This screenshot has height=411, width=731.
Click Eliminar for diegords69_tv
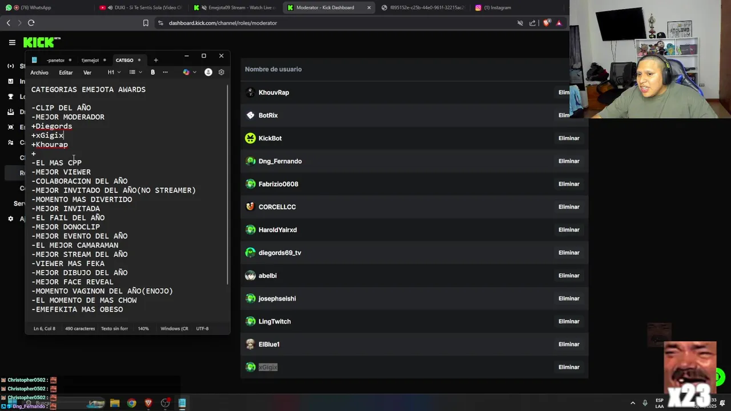tap(569, 252)
